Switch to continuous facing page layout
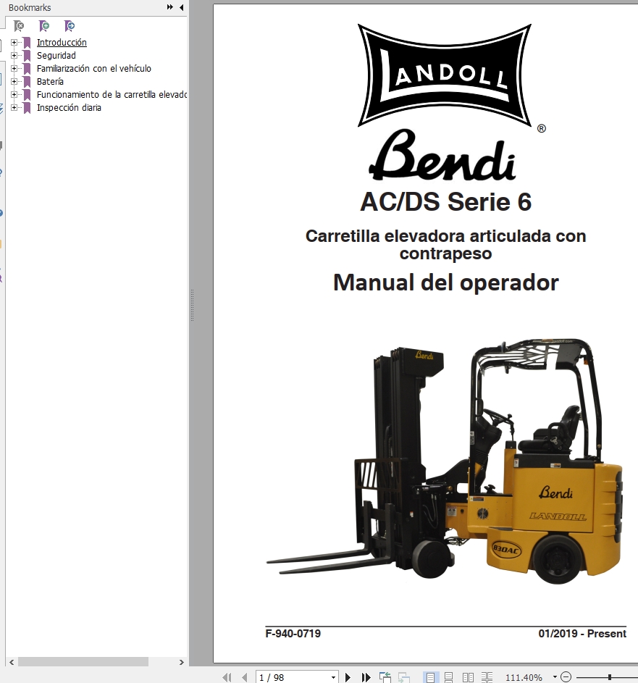This screenshot has width=638, height=683. click(x=487, y=677)
